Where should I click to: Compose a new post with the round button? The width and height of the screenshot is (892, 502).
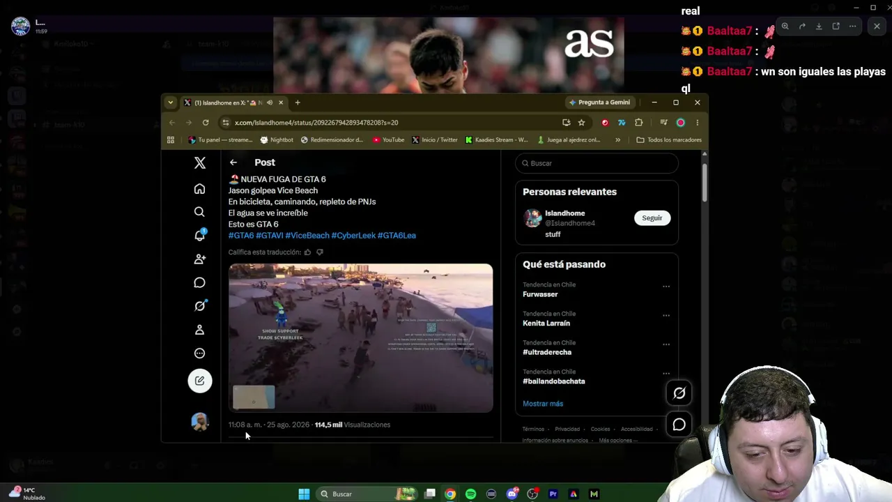199,381
